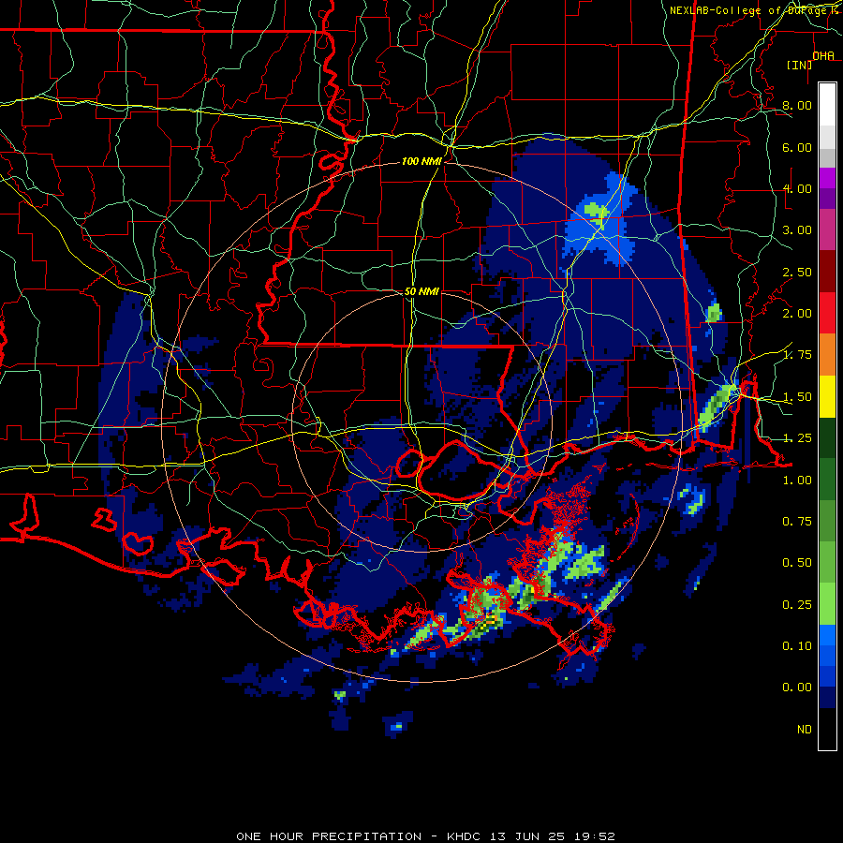Click the '0.10' legend value
This screenshot has width=843, height=843.
pos(797,646)
